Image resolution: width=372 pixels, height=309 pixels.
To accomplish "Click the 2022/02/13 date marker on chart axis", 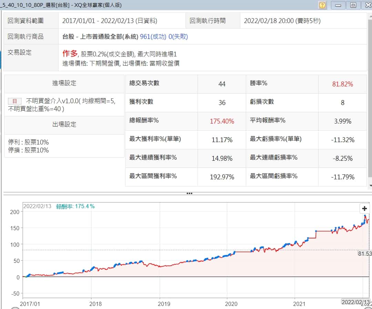I will tap(354, 301).
